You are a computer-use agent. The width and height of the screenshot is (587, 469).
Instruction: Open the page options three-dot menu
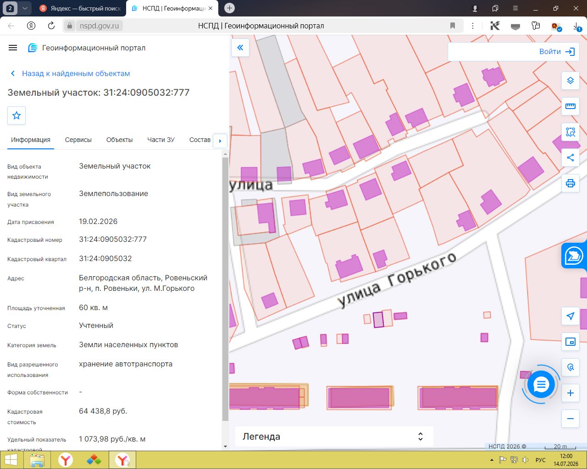tap(473, 26)
